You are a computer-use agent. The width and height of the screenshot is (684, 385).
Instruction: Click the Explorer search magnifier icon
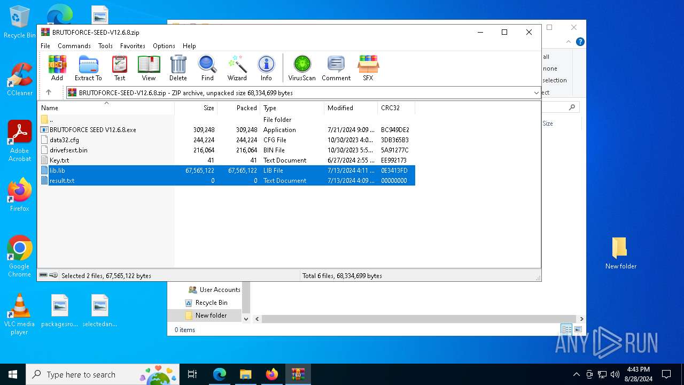pyautogui.click(x=572, y=107)
